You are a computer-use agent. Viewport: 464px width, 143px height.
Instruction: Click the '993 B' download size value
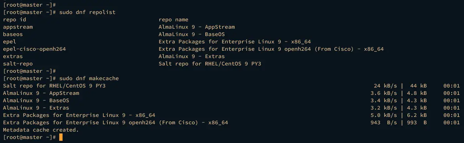click(417, 122)
